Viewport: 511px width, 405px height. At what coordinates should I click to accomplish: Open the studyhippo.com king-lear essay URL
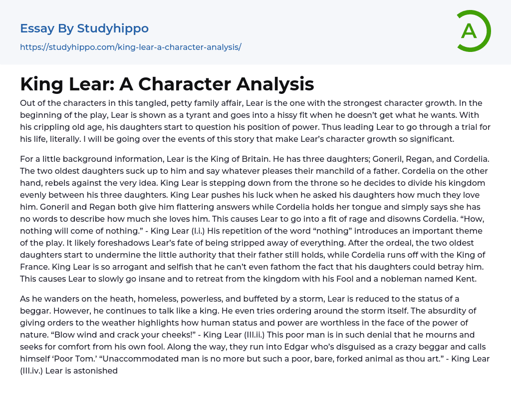pyautogui.click(x=131, y=47)
